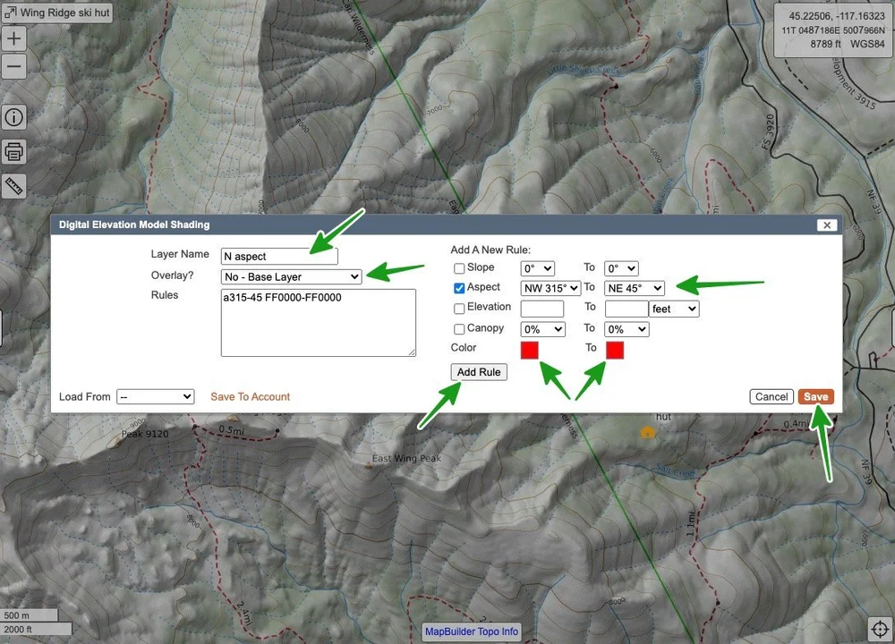The width and height of the screenshot is (895, 644).
Task: Enable the Slope rule checkbox
Action: point(459,268)
